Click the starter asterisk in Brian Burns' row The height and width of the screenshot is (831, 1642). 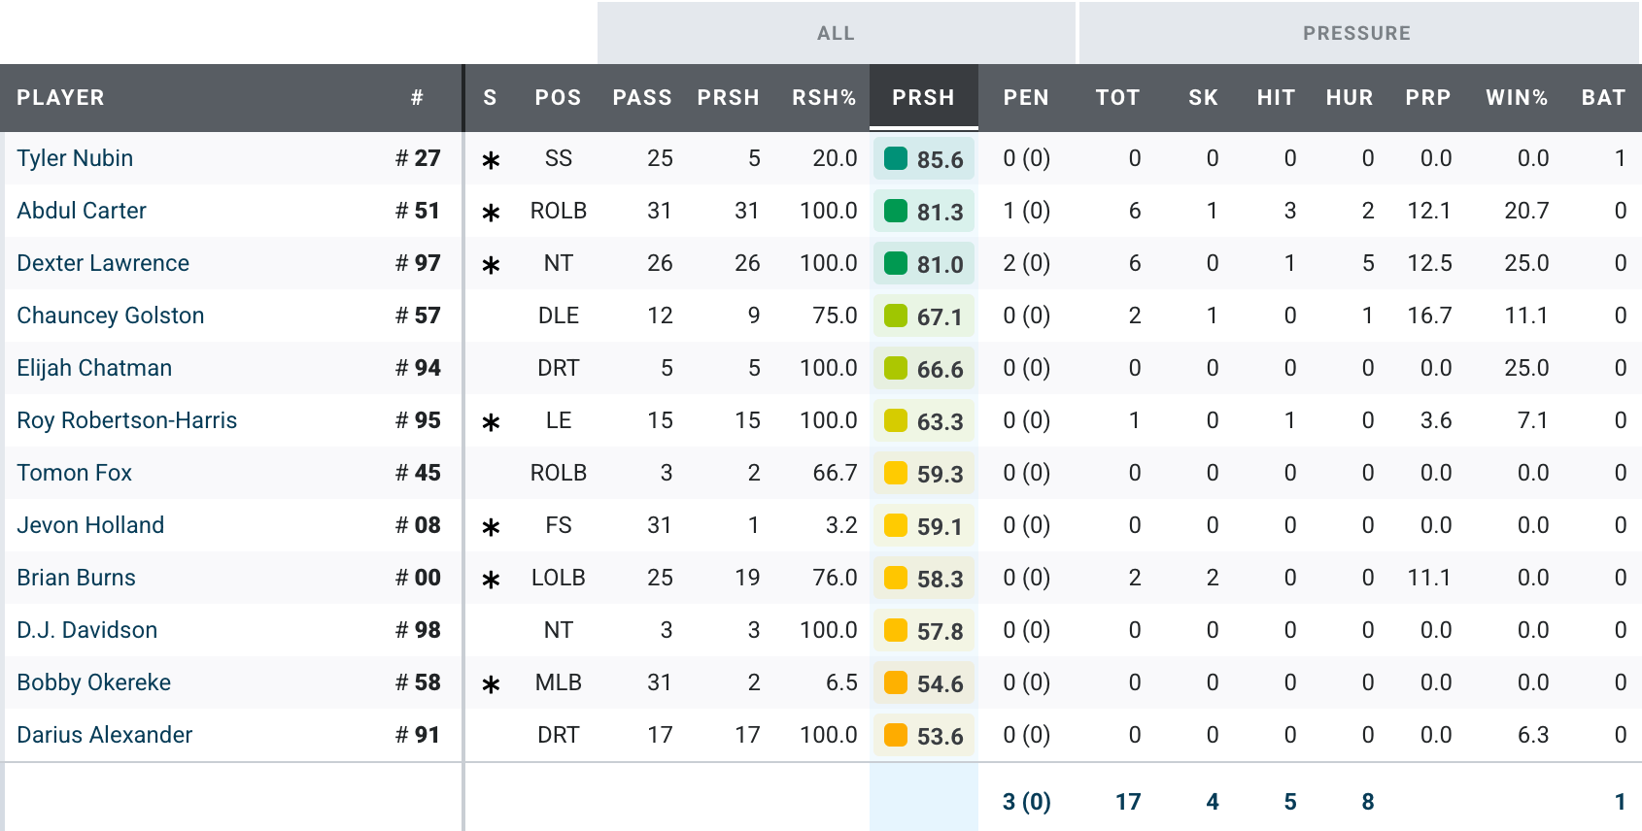click(491, 580)
